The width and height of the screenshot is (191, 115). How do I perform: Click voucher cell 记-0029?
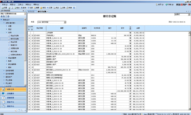40,70
